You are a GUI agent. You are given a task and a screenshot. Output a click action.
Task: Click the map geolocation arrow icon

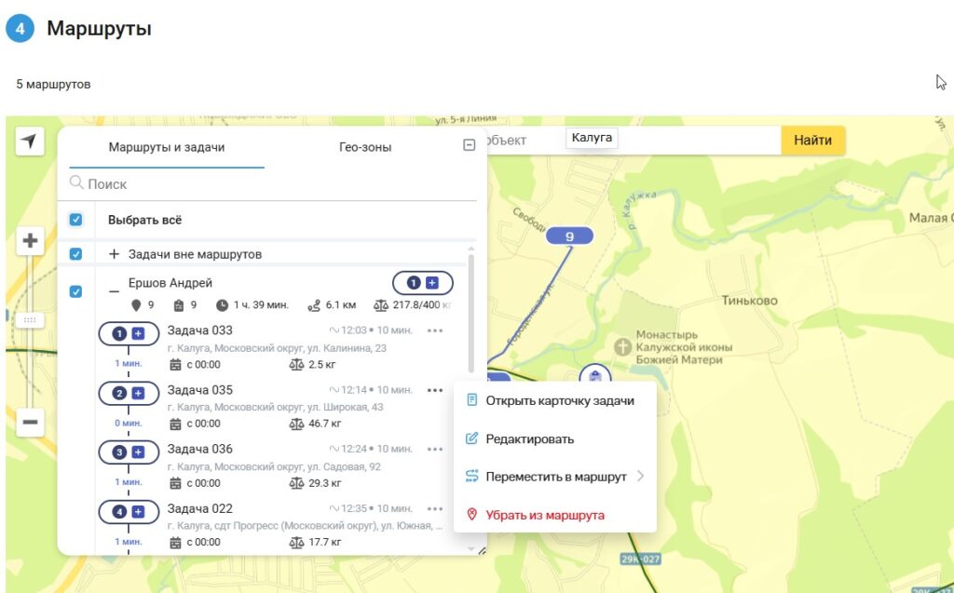coord(30,142)
